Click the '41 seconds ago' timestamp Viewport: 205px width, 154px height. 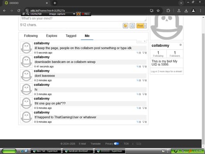tap(45, 67)
